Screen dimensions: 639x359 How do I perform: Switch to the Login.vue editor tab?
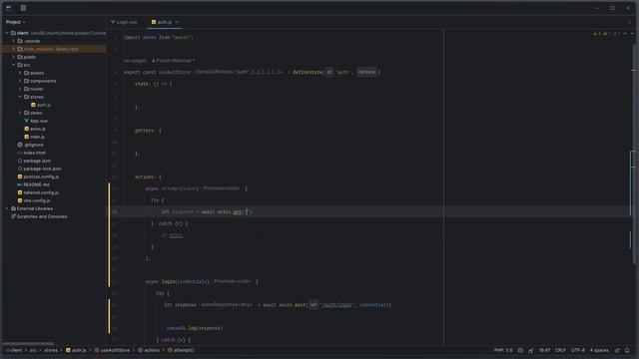coord(124,22)
